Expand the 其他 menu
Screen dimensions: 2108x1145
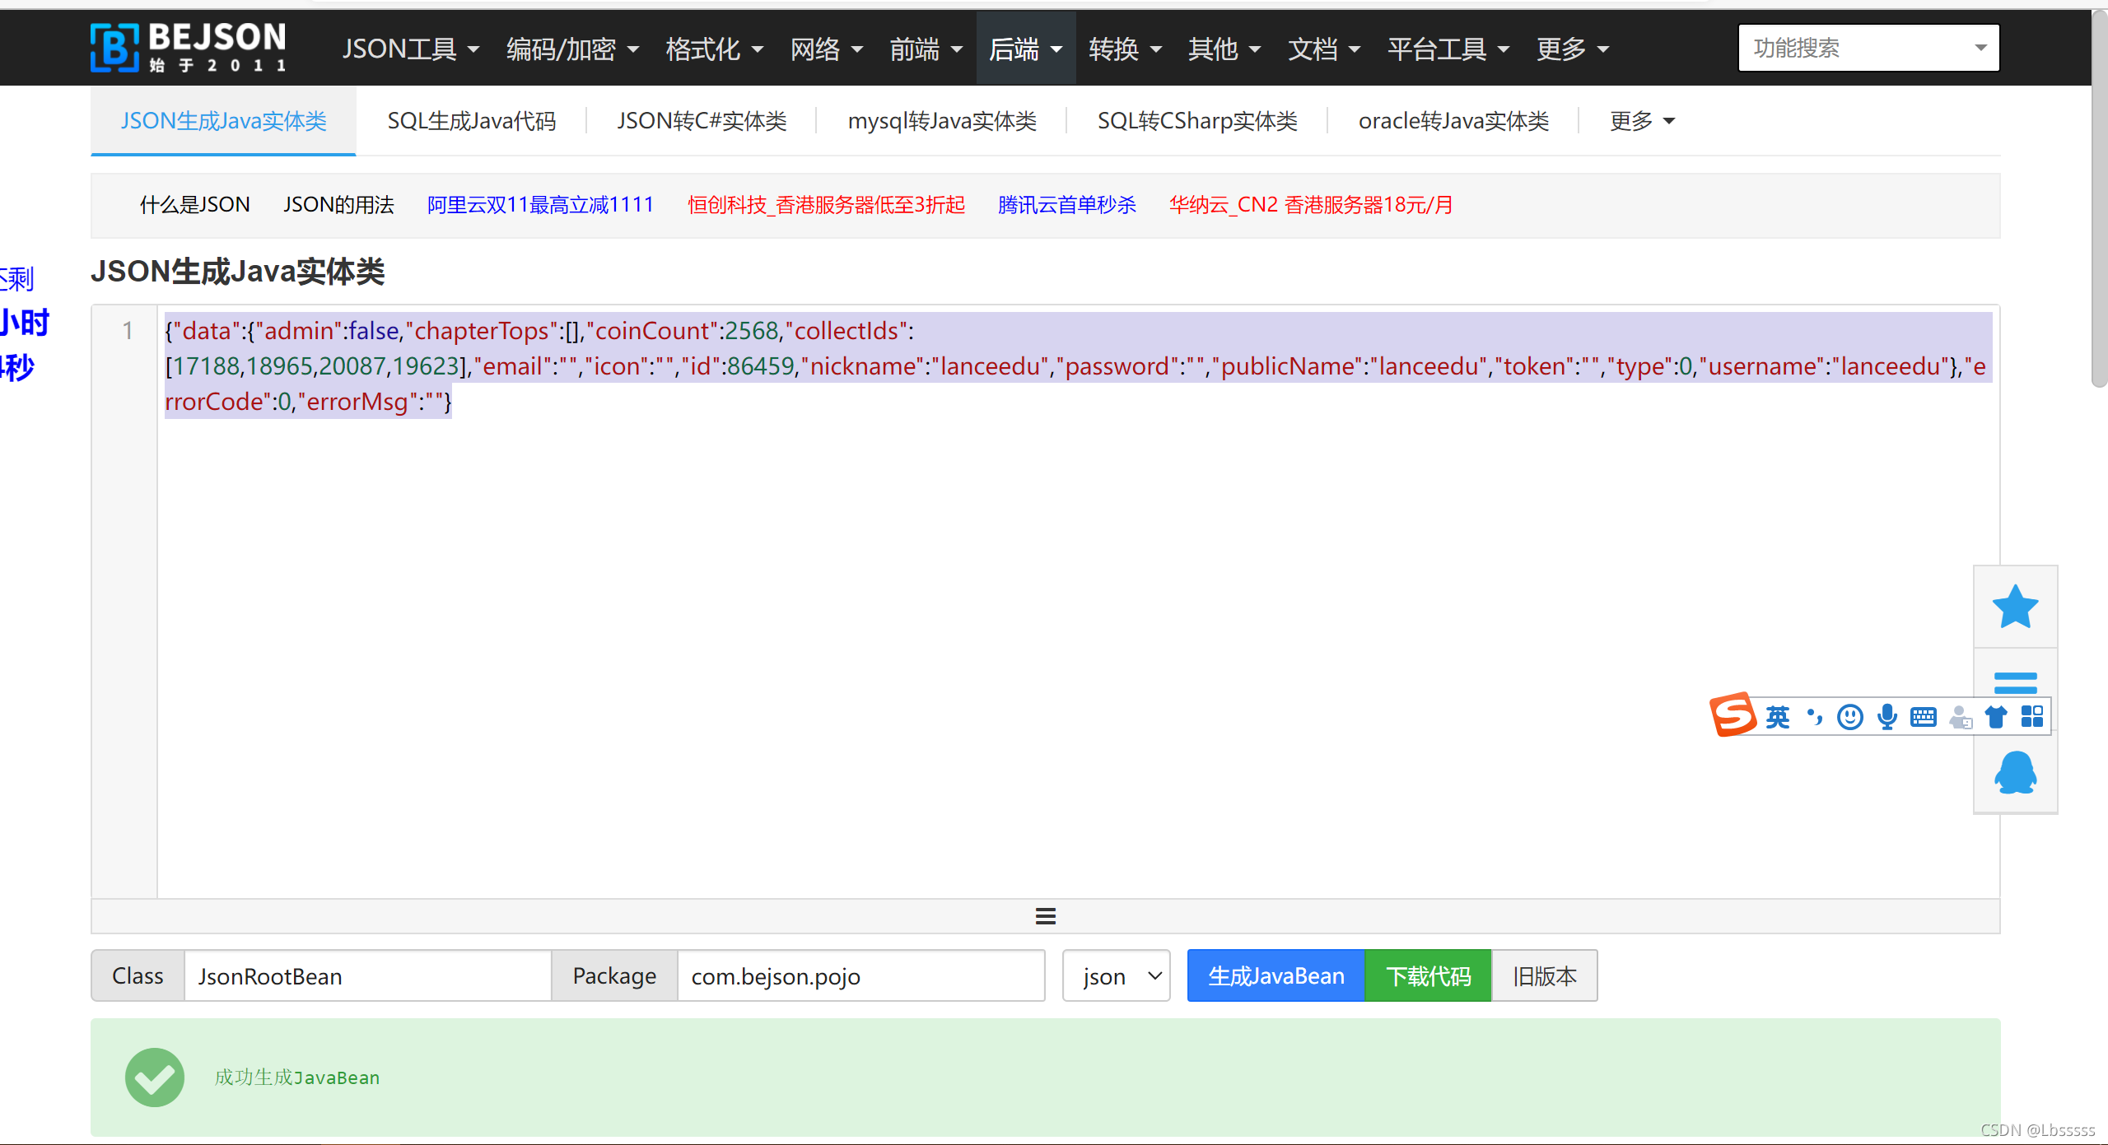point(1224,49)
